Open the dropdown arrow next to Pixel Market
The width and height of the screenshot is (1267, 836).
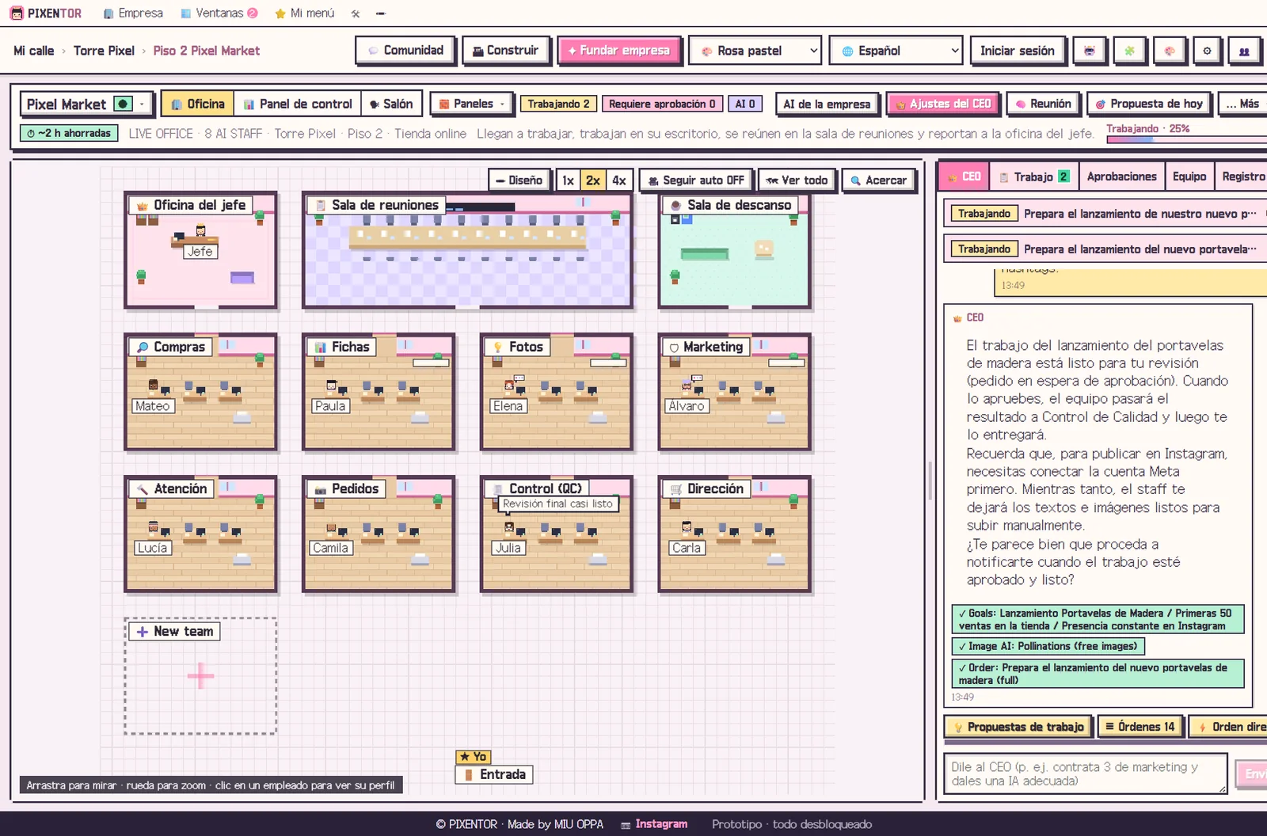coord(142,104)
